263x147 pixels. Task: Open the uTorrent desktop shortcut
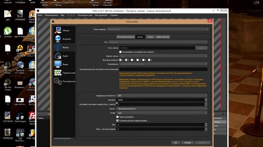coord(8,32)
